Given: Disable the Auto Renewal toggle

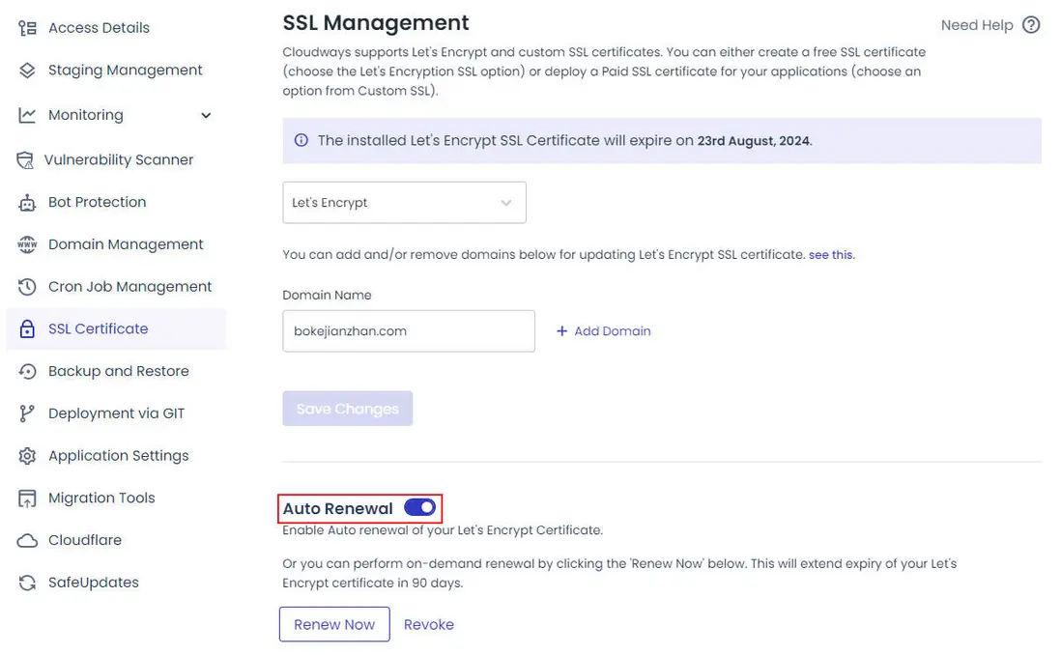Looking at the screenshot, I should point(420,507).
